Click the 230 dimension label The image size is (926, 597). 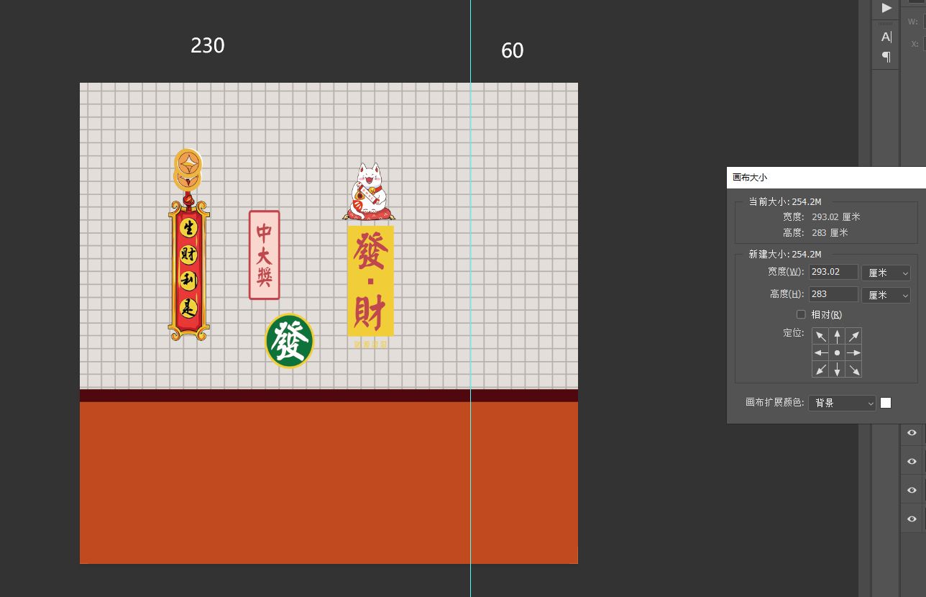pyautogui.click(x=208, y=45)
